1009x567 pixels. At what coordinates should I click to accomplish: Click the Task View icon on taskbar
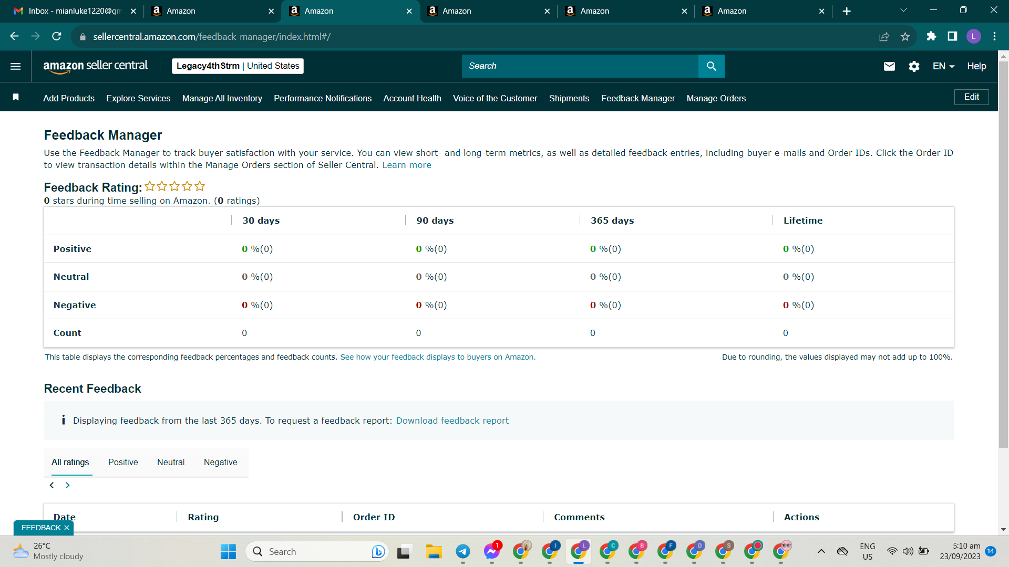pyautogui.click(x=404, y=551)
